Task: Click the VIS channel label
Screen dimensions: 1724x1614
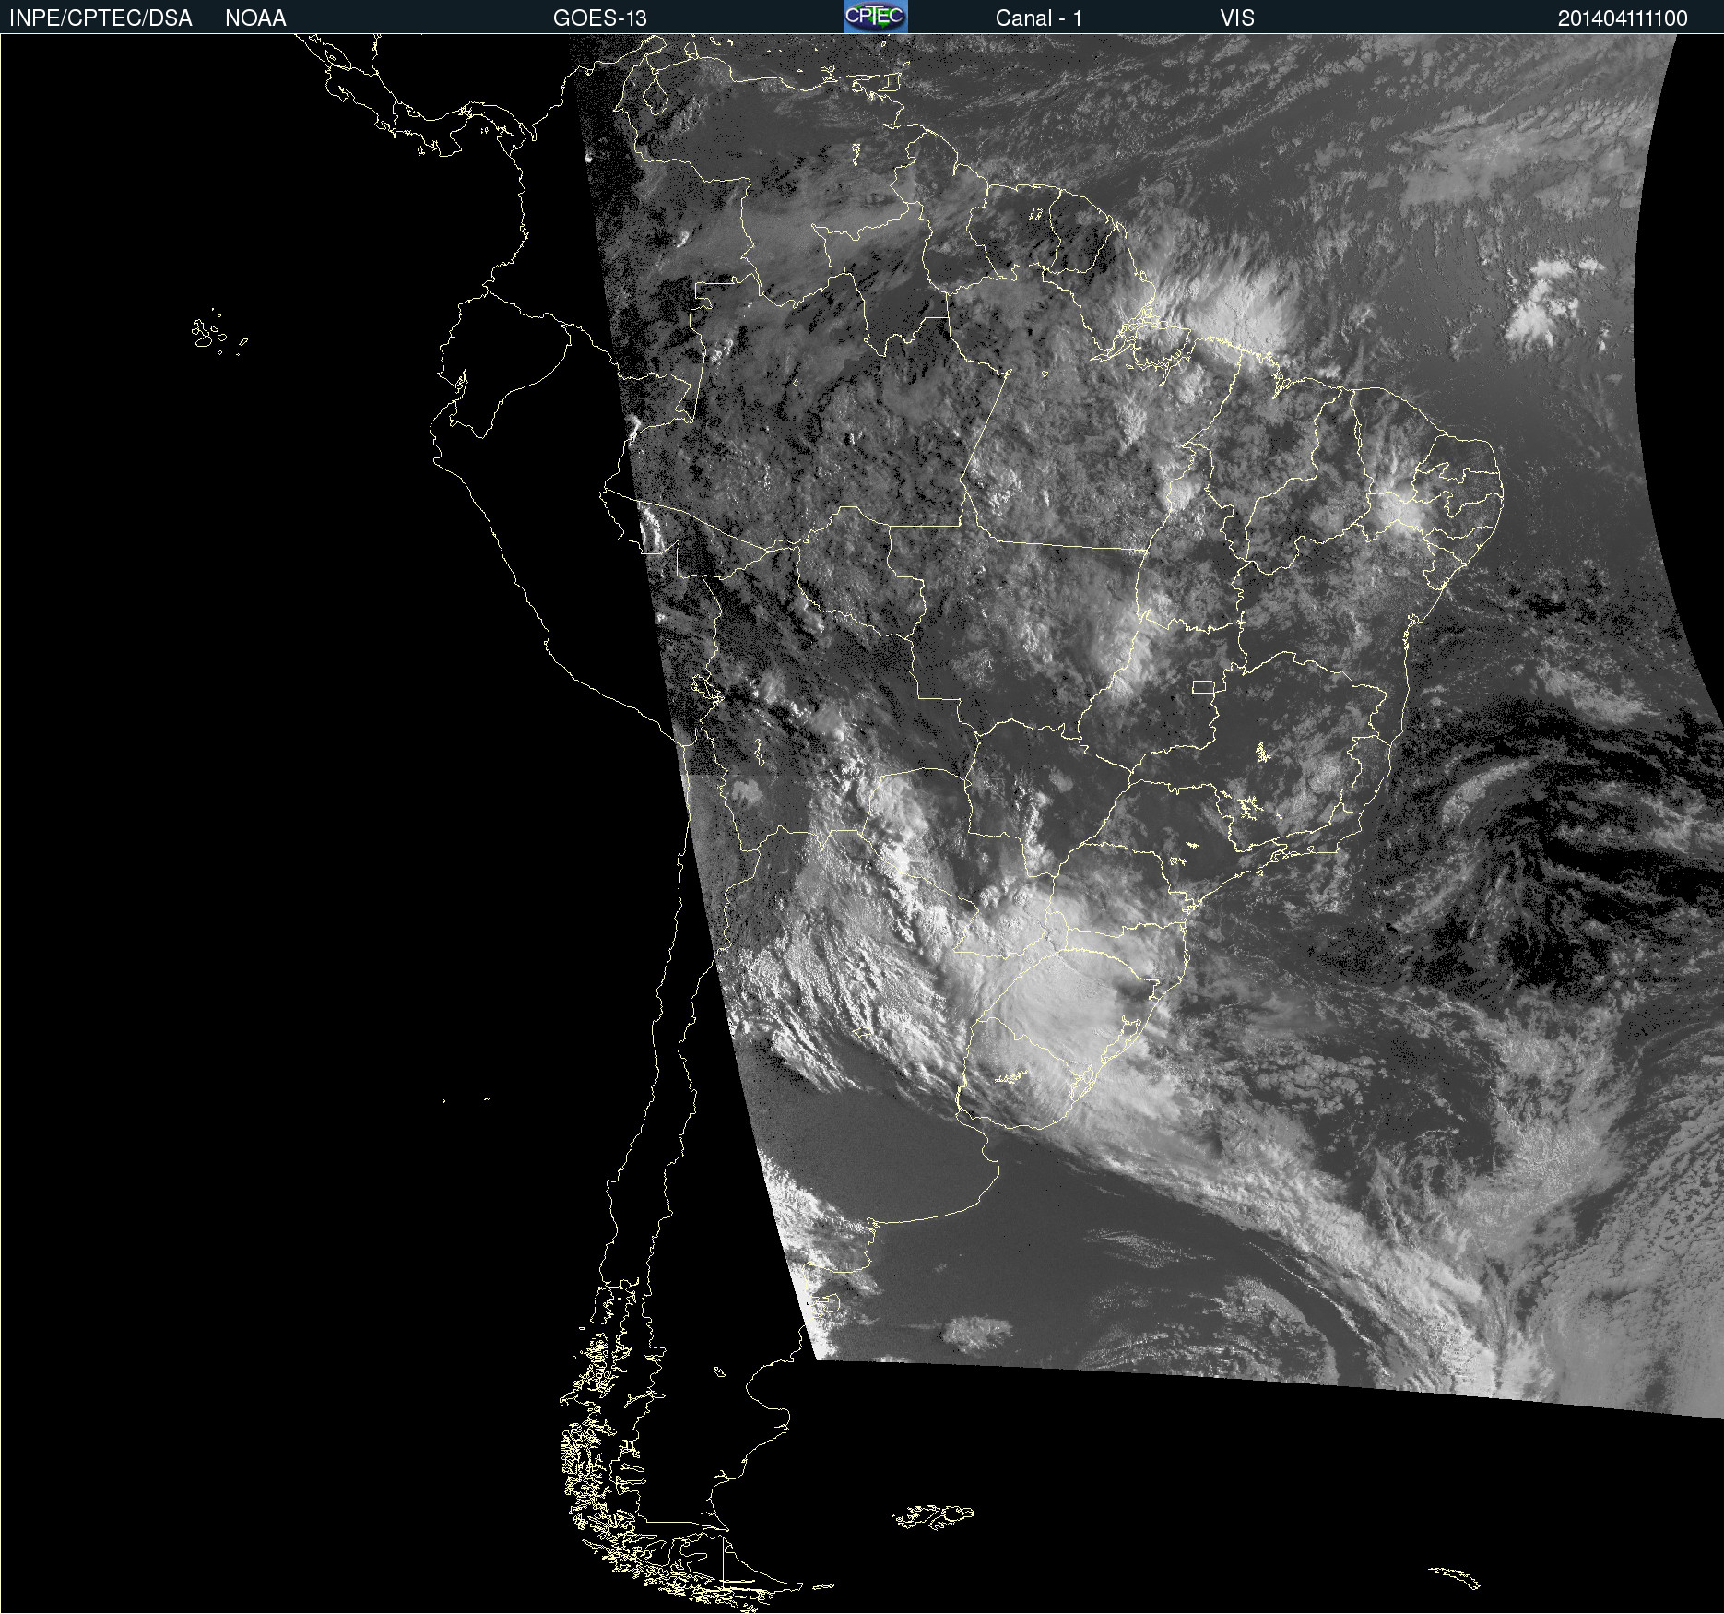Action: (x=1237, y=18)
